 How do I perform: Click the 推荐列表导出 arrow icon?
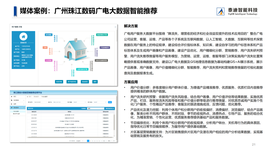pos(113,108)
